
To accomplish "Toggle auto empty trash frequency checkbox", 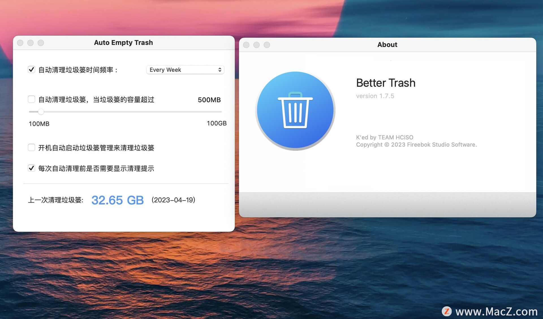I will click(x=31, y=70).
